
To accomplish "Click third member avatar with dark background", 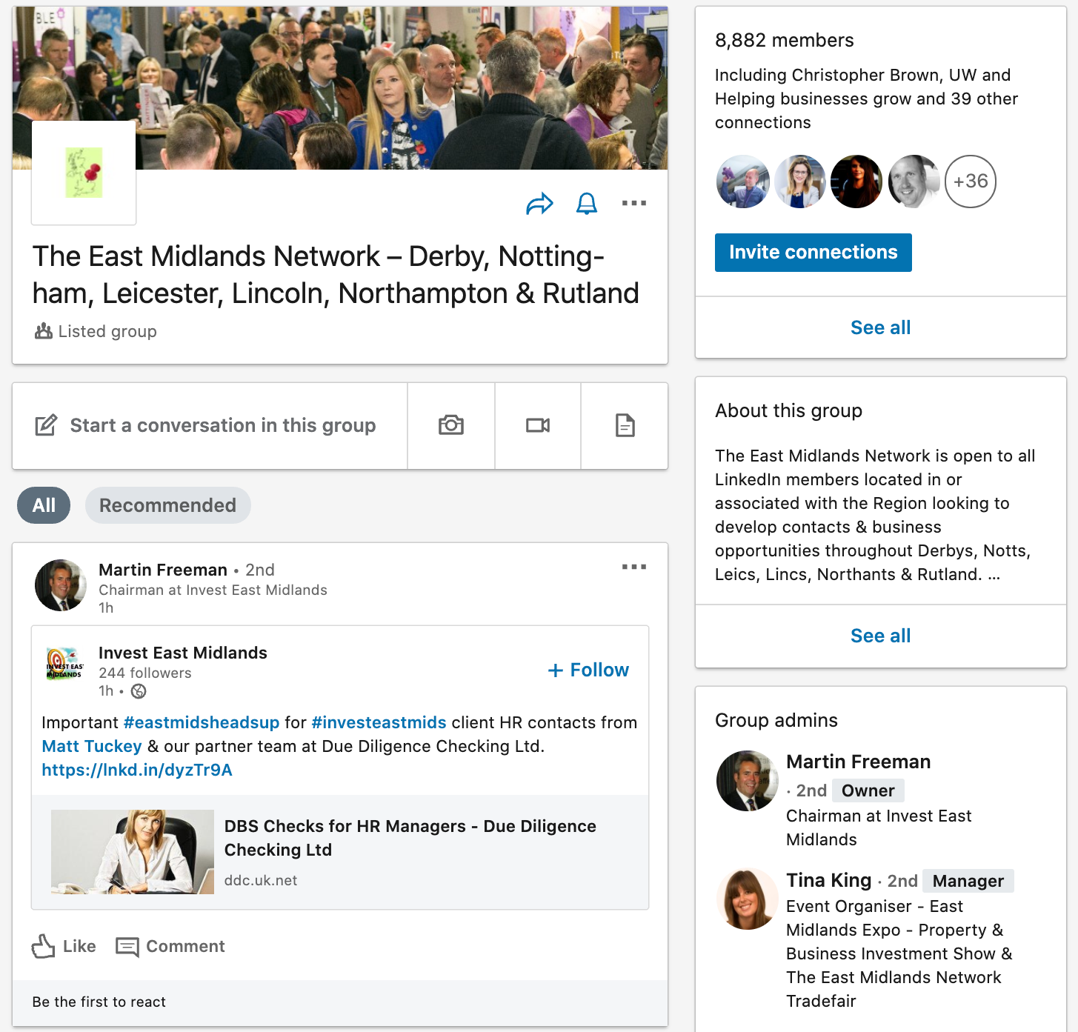I will pyautogui.click(x=856, y=182).
